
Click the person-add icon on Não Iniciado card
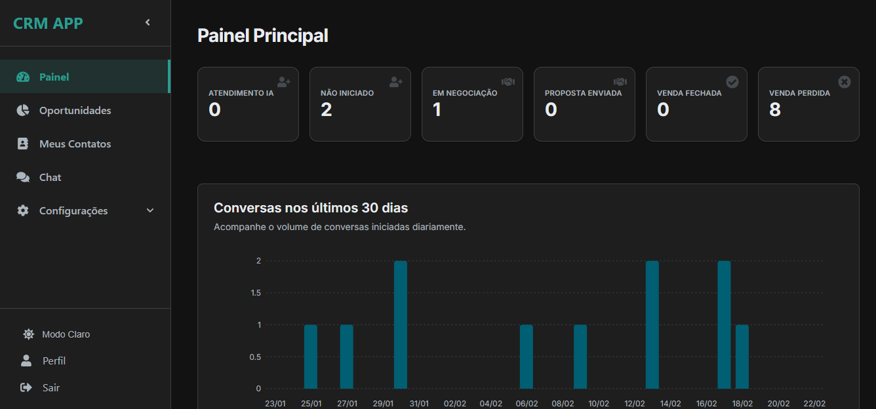click(x=395, y=82)
